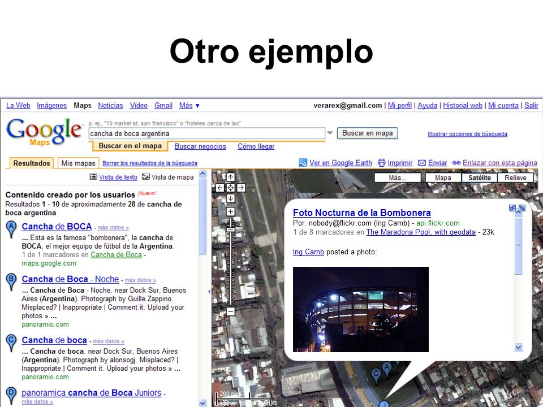
Task: Select marker A pin on the satellite map
Action: click(x=387, y=370)
